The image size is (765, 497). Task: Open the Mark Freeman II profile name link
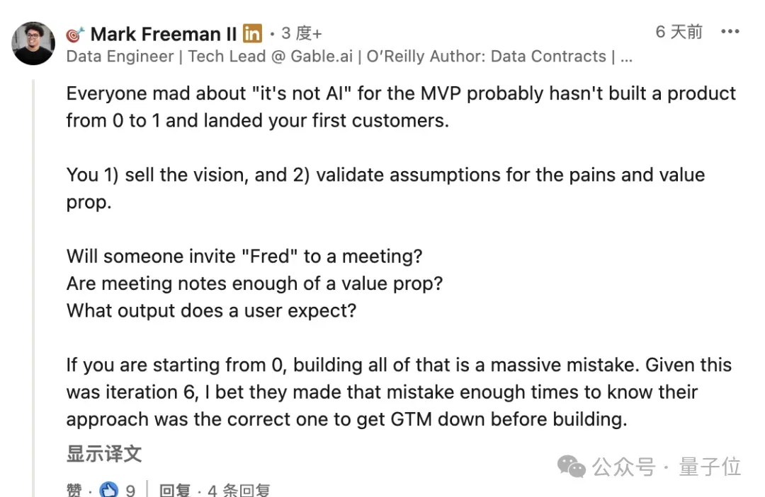click(164, 34)
